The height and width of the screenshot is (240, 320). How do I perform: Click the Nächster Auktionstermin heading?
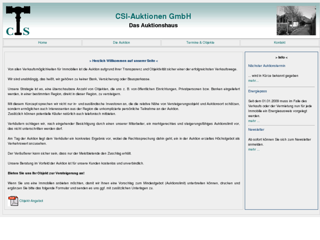(267, 66)
